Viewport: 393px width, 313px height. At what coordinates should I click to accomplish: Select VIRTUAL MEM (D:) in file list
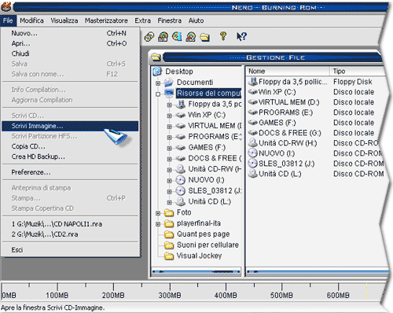(x=288, y=102)
